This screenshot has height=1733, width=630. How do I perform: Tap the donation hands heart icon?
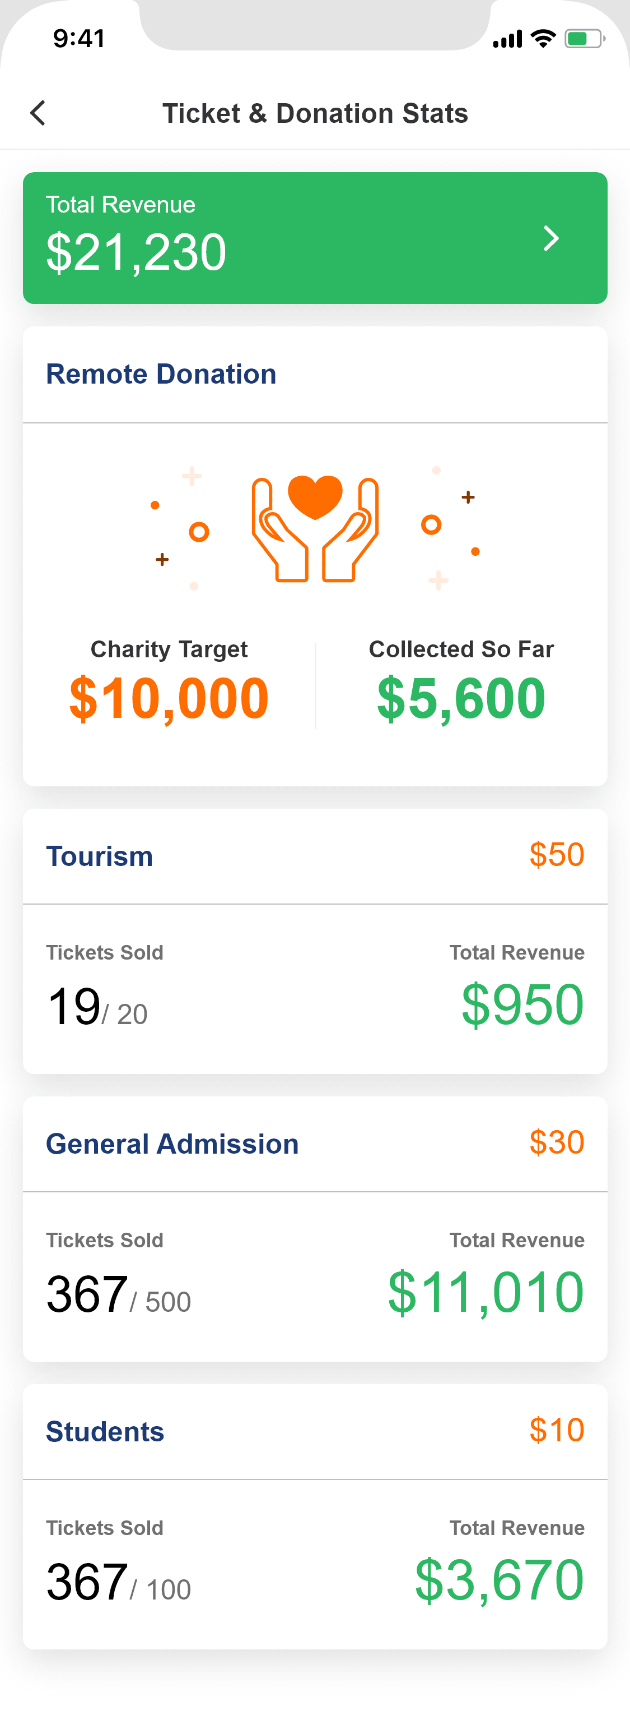pyautogui.click(x=315, y=528)
